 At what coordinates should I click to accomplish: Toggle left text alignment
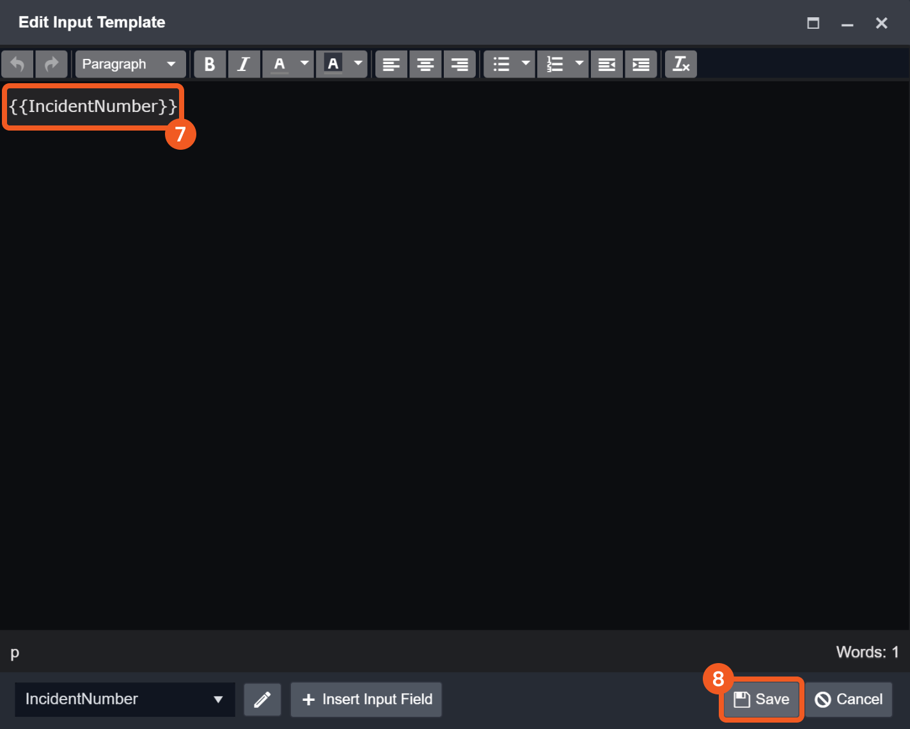tap(391, 64)
